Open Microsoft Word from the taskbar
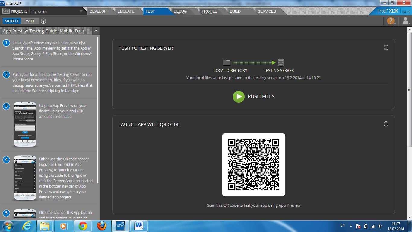412x232 pixels. click(139, 226)
